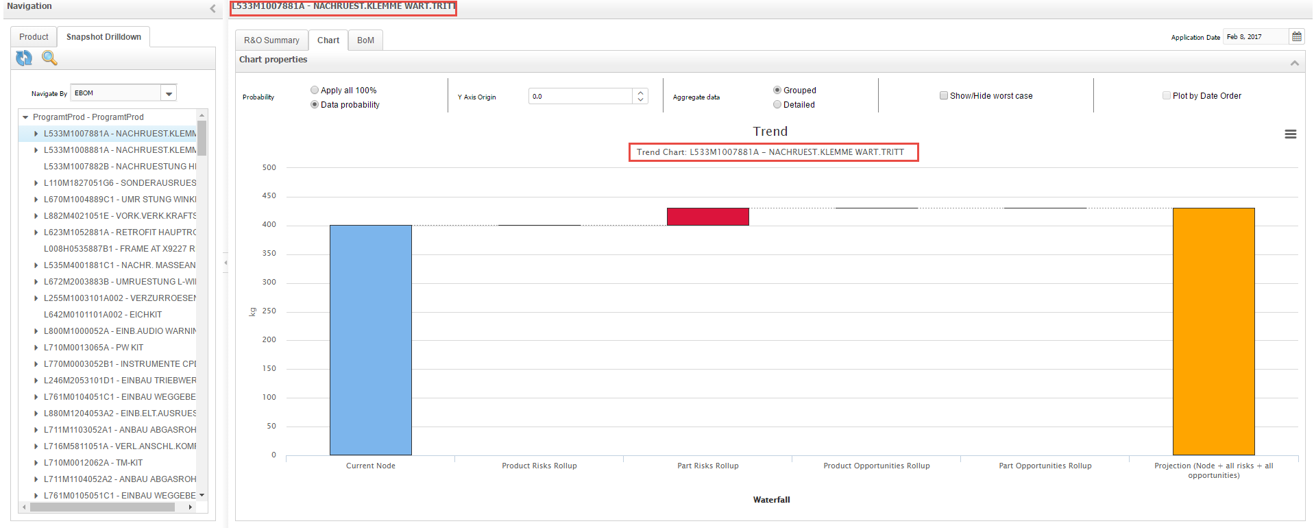Viewport: 1314px width, 528px height.
Task: Open the BoM tab
Action: click(x=365, y=40)
